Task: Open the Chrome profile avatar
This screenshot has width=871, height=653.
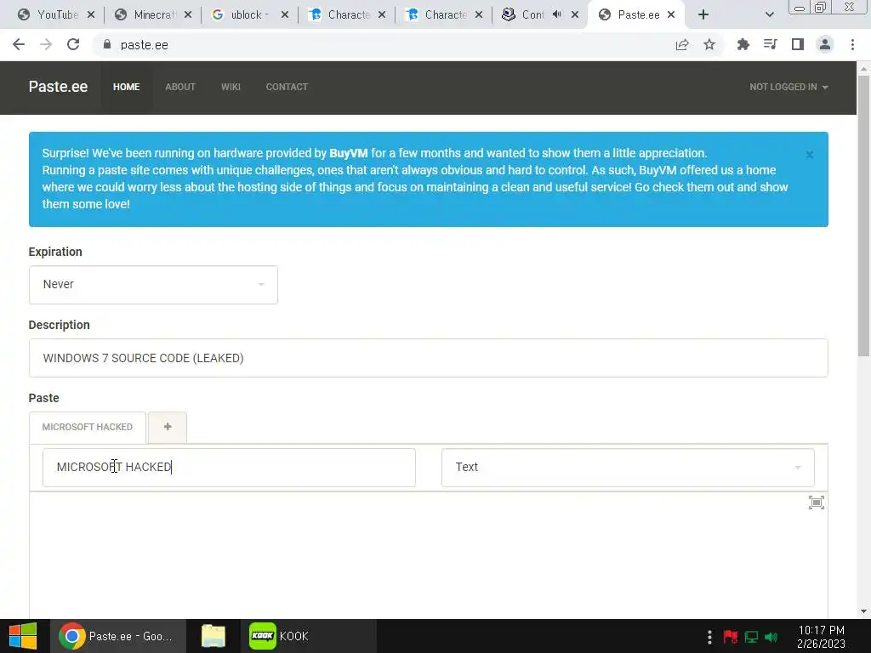Action: (x=825, y=44)
